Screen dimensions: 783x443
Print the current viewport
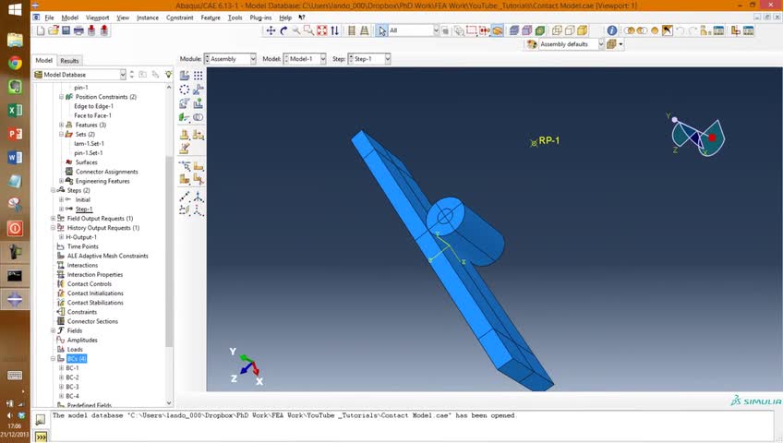[x=78, y=30]
